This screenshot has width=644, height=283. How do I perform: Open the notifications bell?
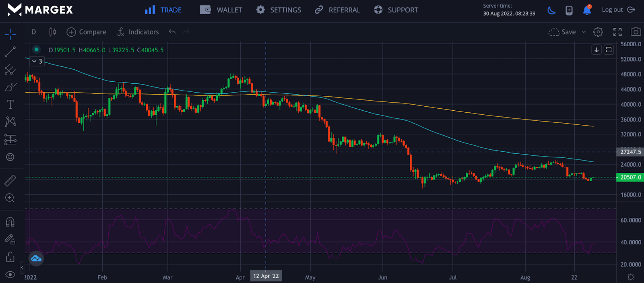tap(587, 10)
